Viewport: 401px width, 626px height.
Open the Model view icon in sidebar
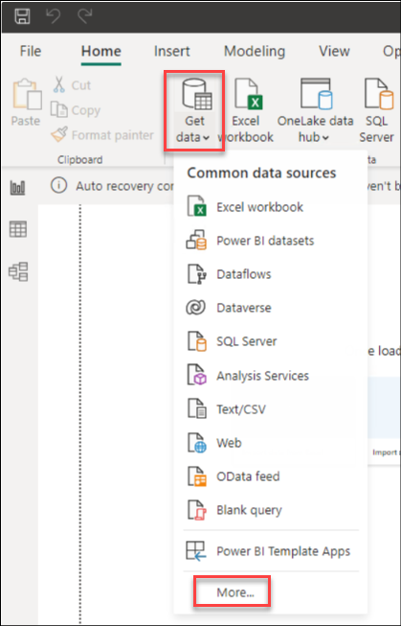click(18, 272)
